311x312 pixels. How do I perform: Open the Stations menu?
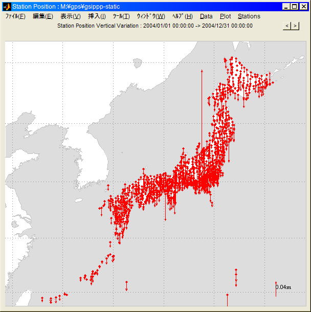[249, 16]
